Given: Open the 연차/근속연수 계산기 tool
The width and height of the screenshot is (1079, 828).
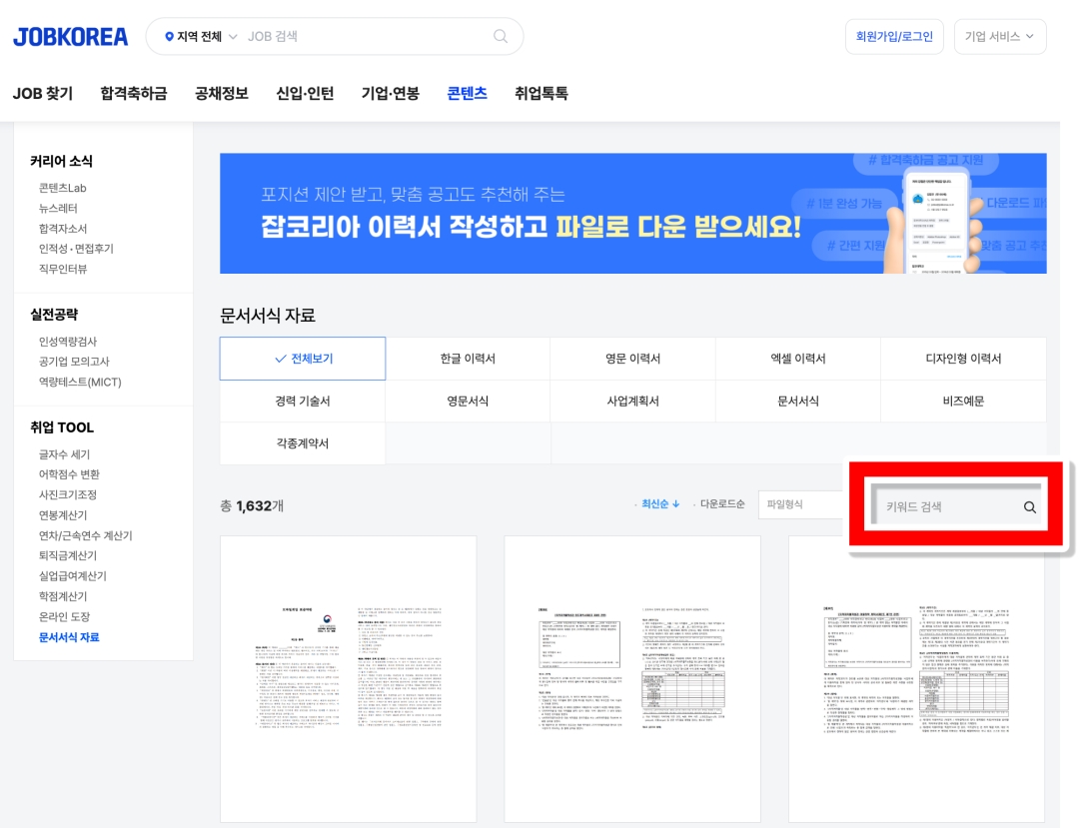Looking at the screenshot, I should [85, 535].
